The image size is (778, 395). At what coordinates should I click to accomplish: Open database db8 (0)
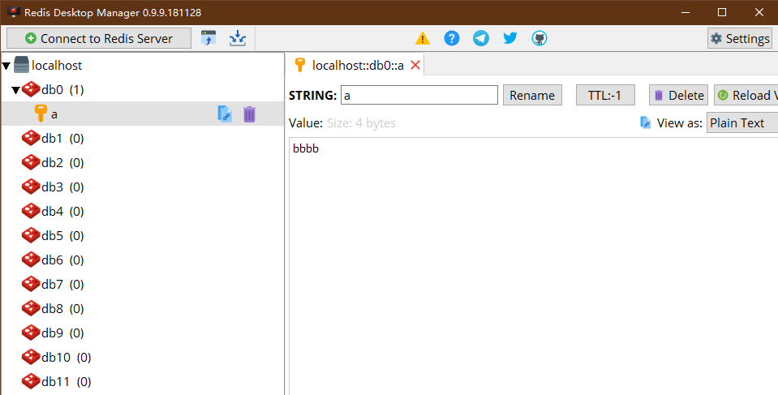[62, 309]
